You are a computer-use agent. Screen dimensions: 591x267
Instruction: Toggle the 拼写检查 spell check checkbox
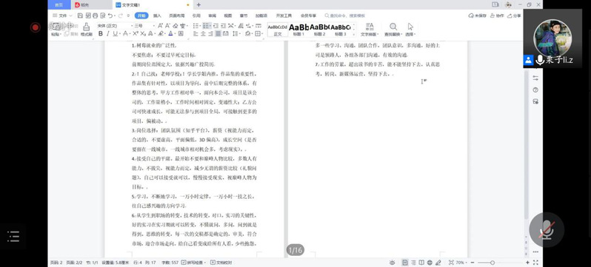(x=194, y=263)
